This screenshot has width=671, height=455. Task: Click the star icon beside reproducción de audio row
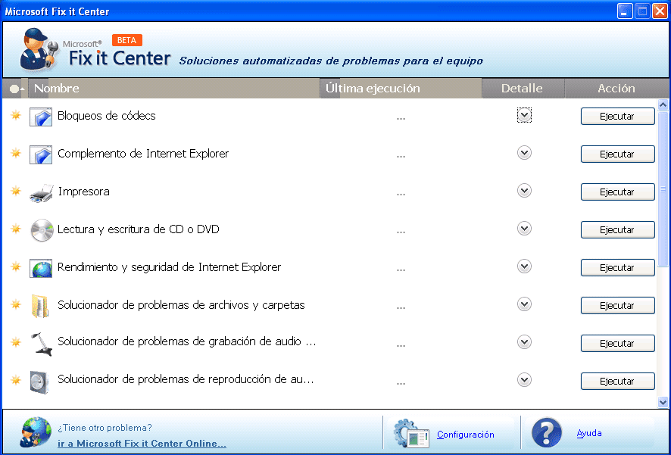click(16, 380)
